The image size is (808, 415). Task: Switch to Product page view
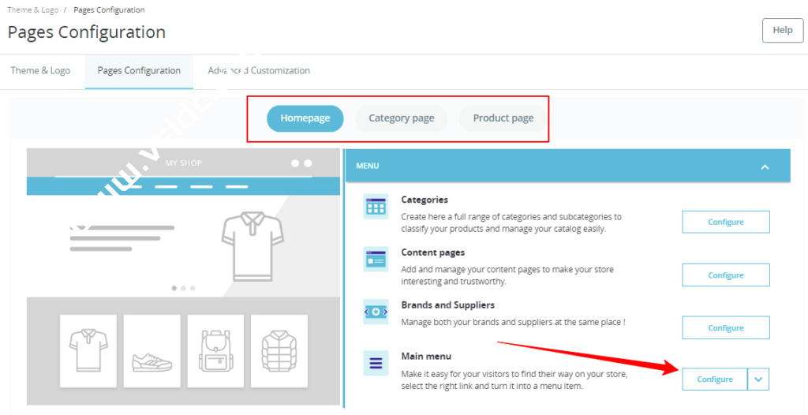point(503,118)
